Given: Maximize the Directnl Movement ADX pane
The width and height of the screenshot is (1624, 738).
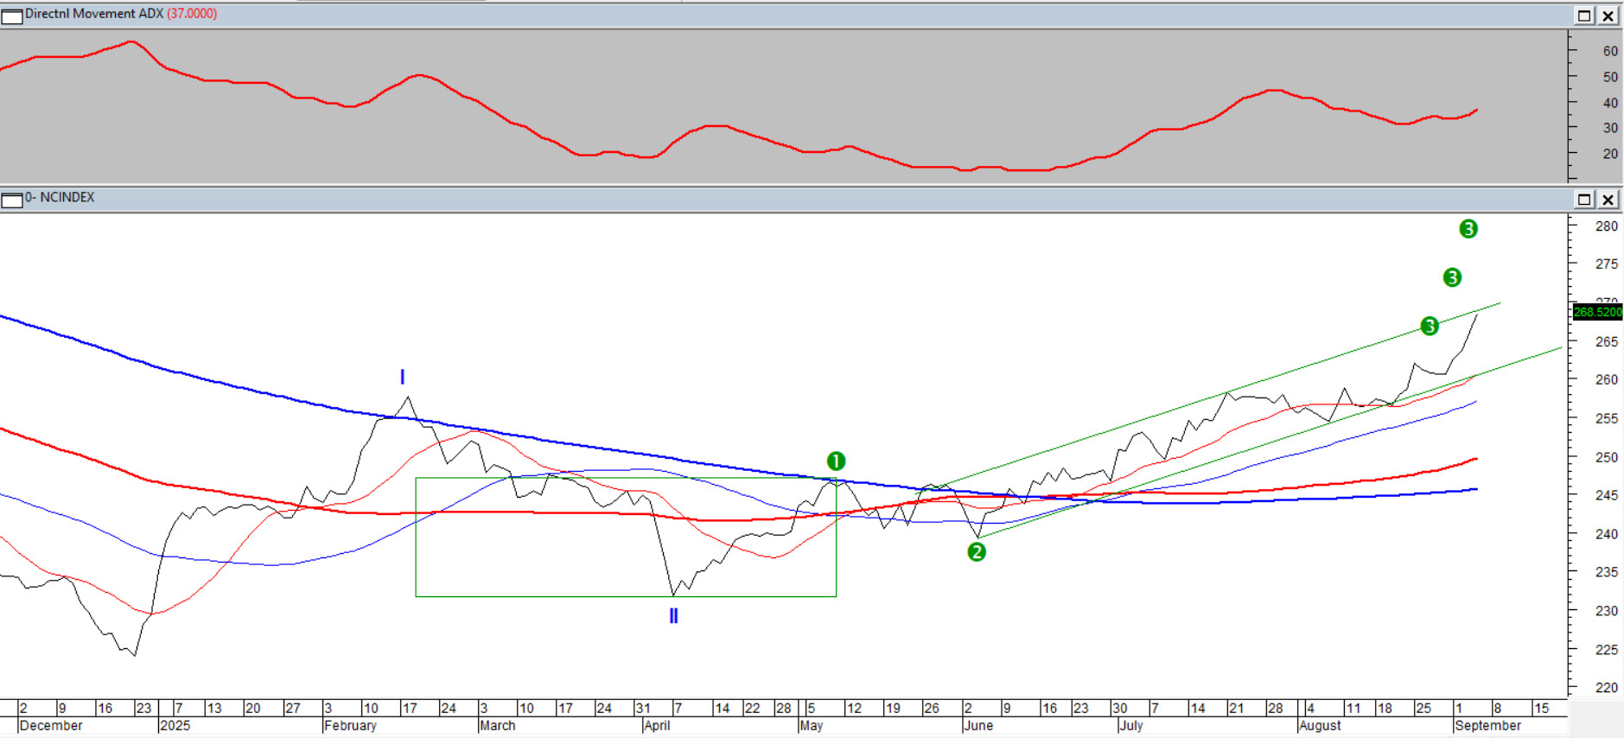Looking at the screenshot, I should pos(1583,16).
